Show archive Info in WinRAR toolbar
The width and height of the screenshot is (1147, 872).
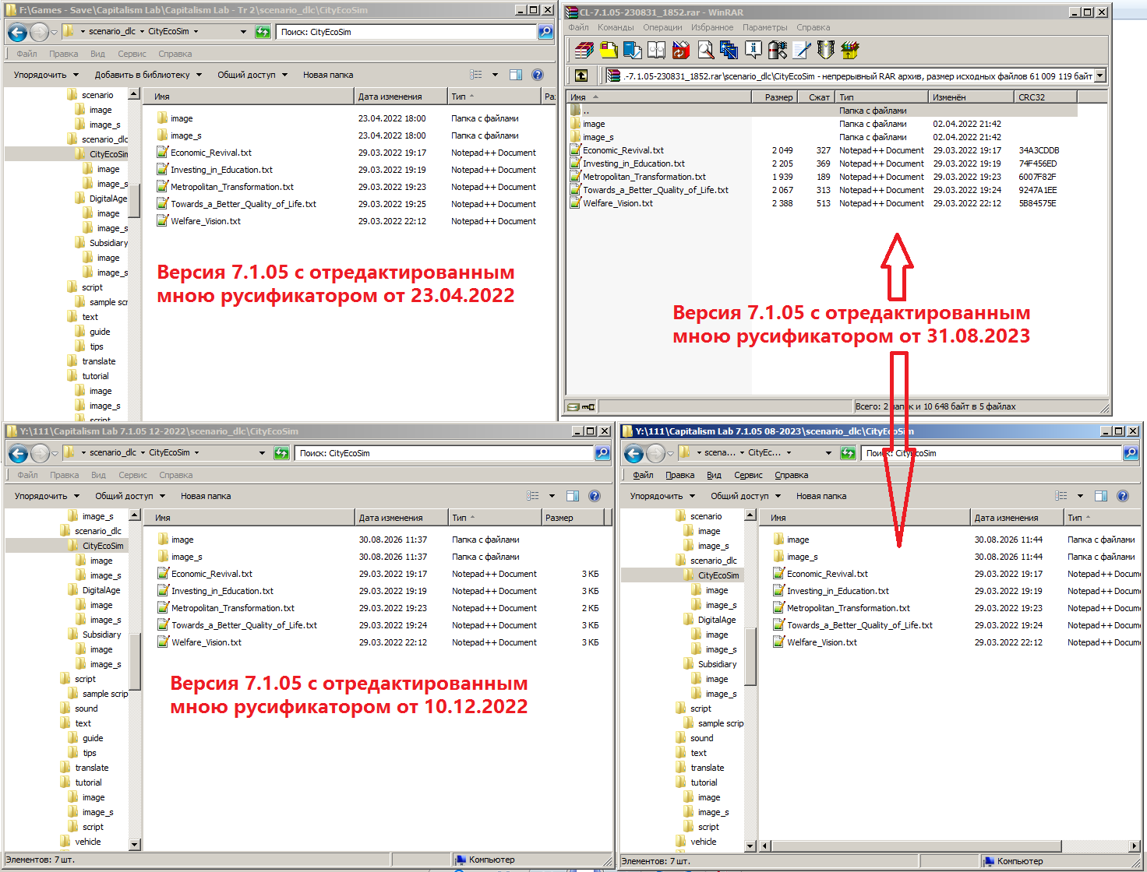753,51
